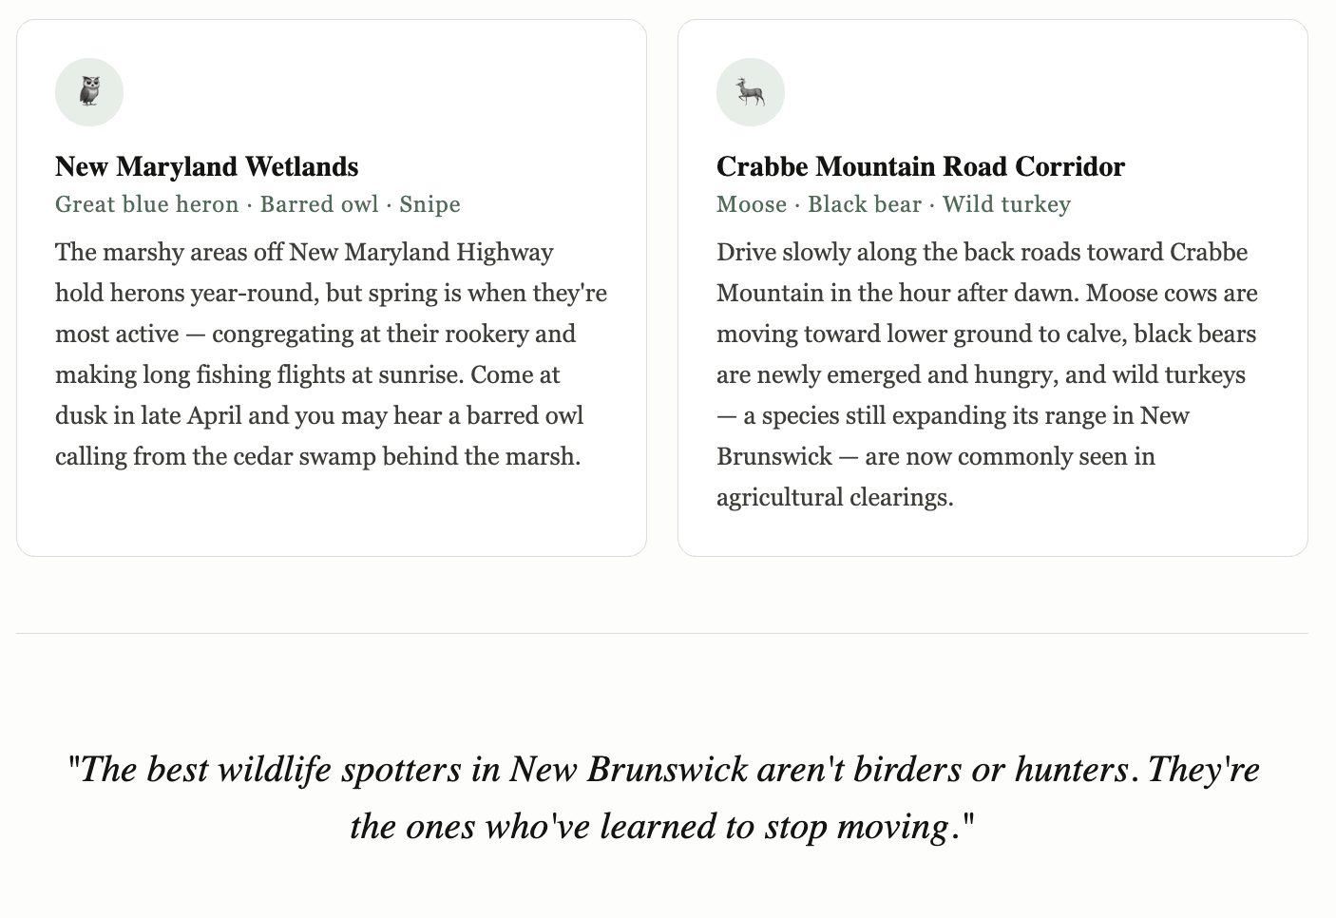Open the Crabbe Mountain Road Corridor heading

click(x=920, y=166)
